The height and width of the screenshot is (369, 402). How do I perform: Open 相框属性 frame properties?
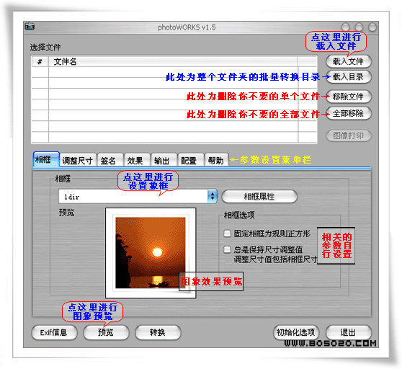point(259,197)
